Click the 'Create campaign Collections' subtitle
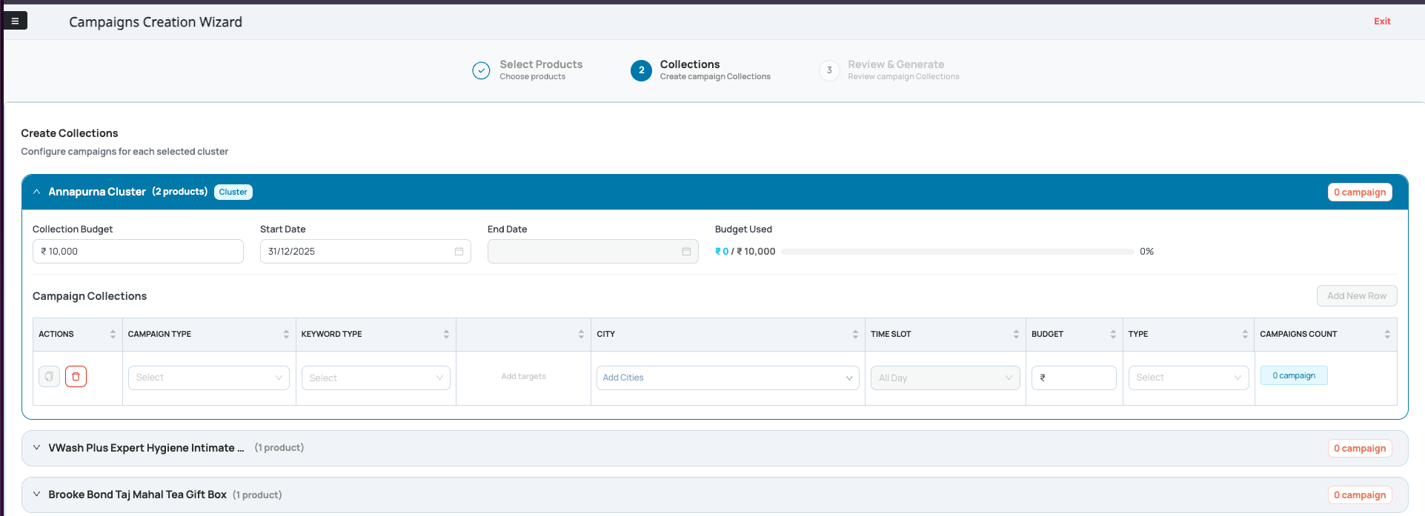1425x516 pixels. 715,77
